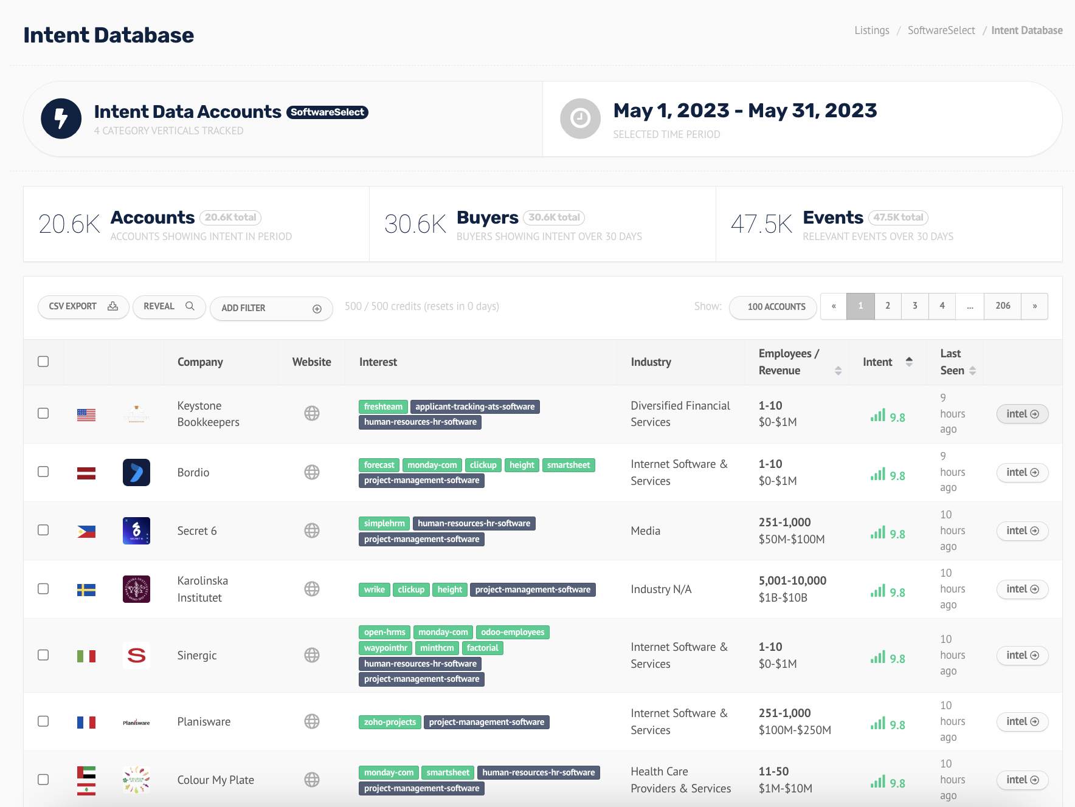Click the lightning bolt Intent Data Accounts icon

61,118
